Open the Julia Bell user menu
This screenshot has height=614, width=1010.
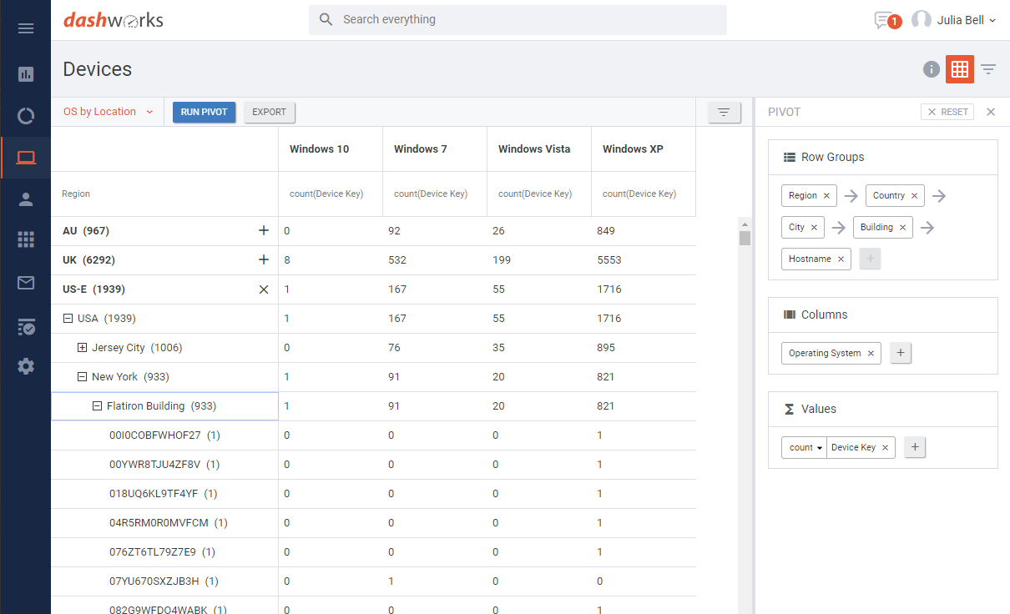click(x=965, y=20)
